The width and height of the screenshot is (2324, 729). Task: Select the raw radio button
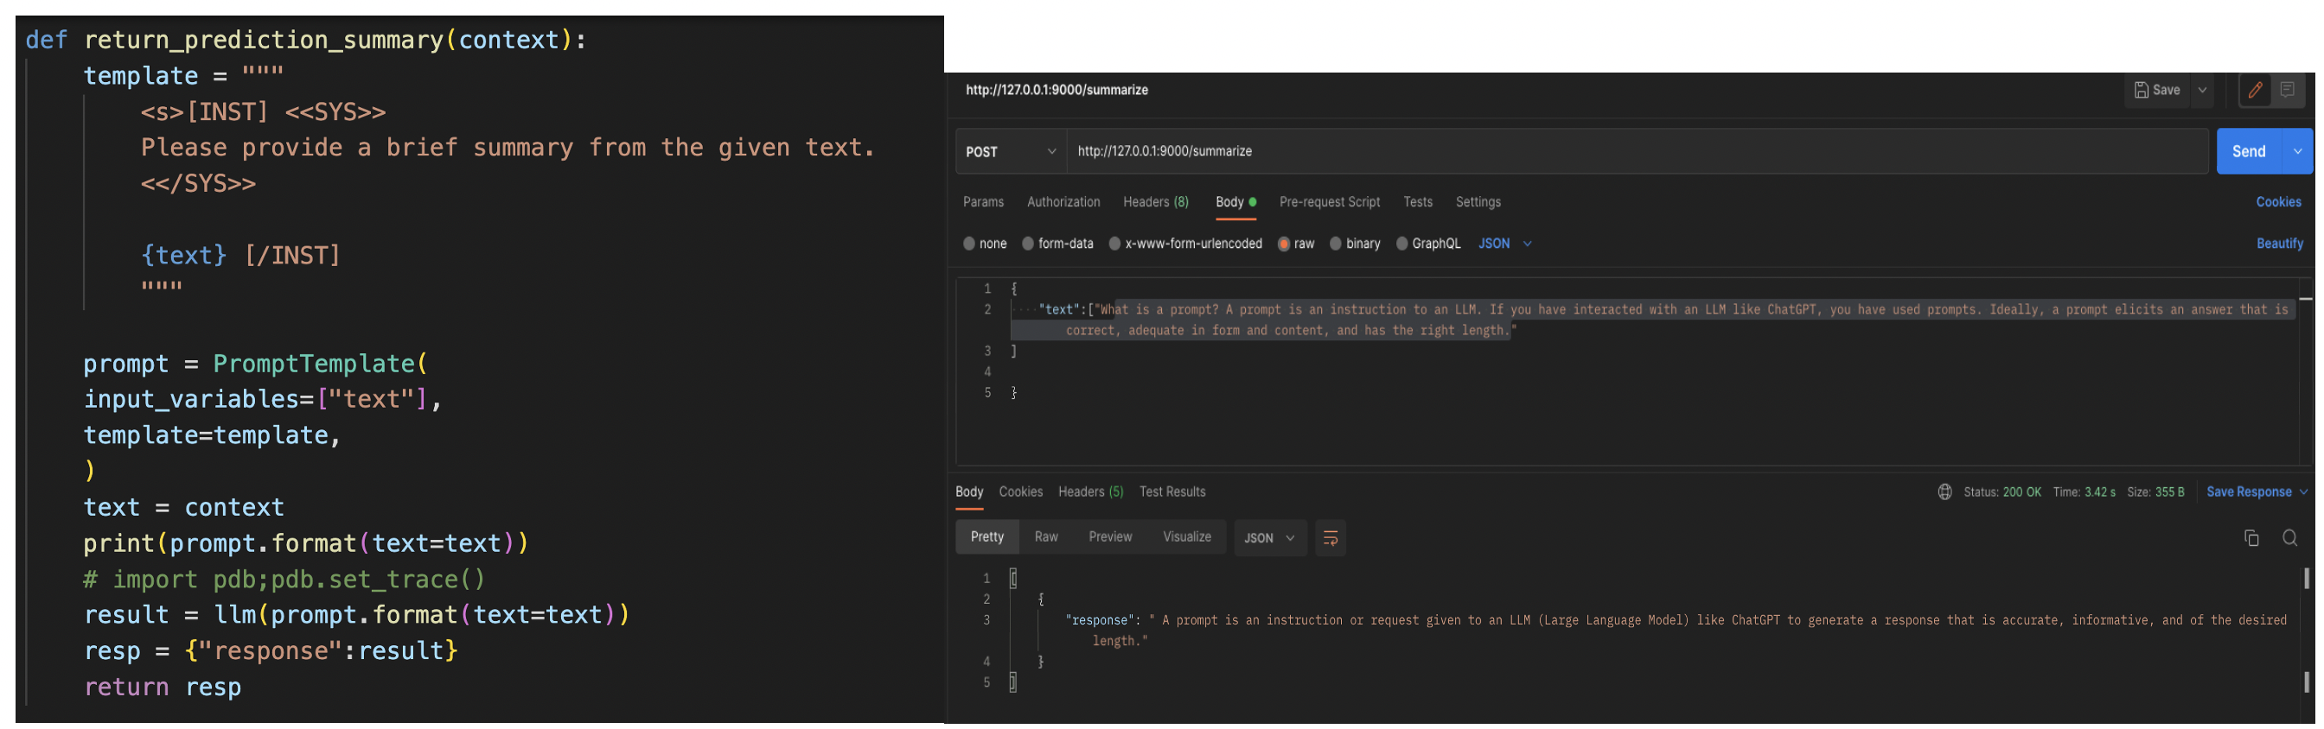point(1283,244)
